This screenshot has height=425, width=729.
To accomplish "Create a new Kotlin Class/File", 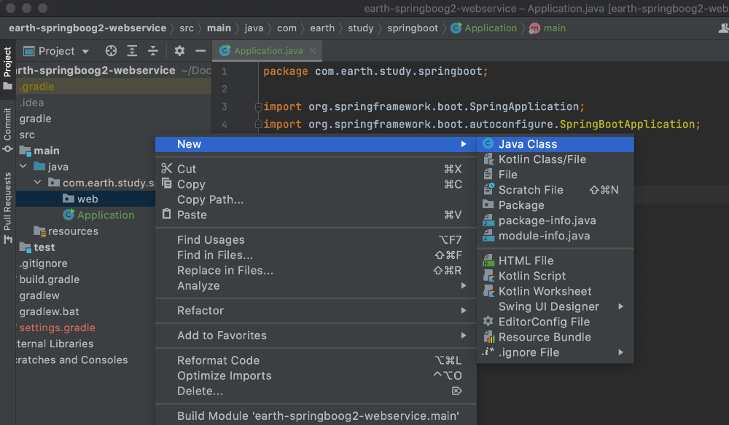I will [x=555, y=159].
